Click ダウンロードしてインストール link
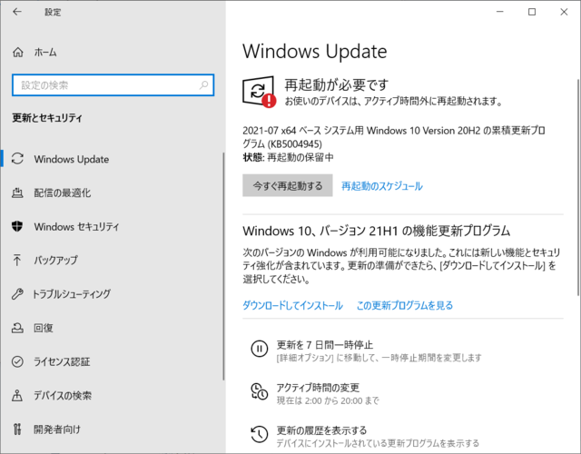581x454 pixels. tap(292, 305)
